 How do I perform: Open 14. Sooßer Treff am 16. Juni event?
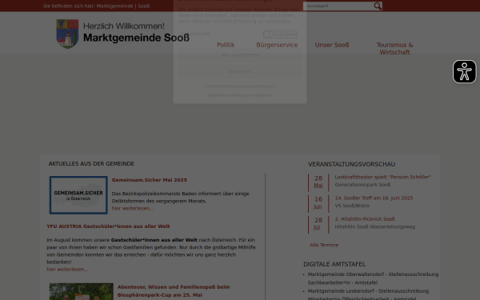coord(374,198)
